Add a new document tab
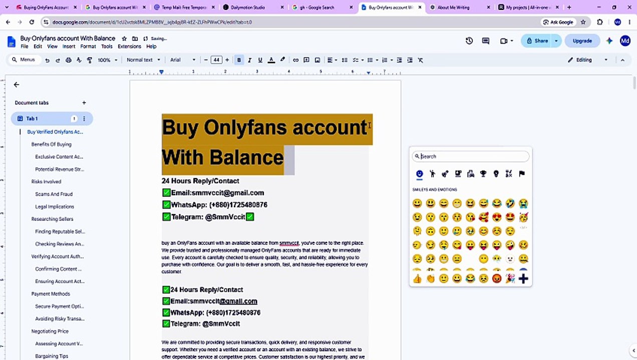Screen dimensions: 637x360 point(84,102)
